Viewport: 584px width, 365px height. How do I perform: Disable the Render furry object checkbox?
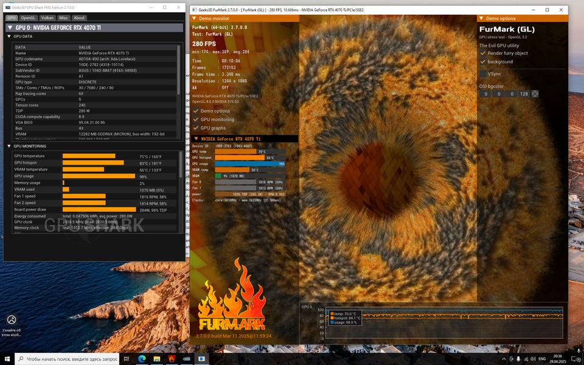pos(483,53)
